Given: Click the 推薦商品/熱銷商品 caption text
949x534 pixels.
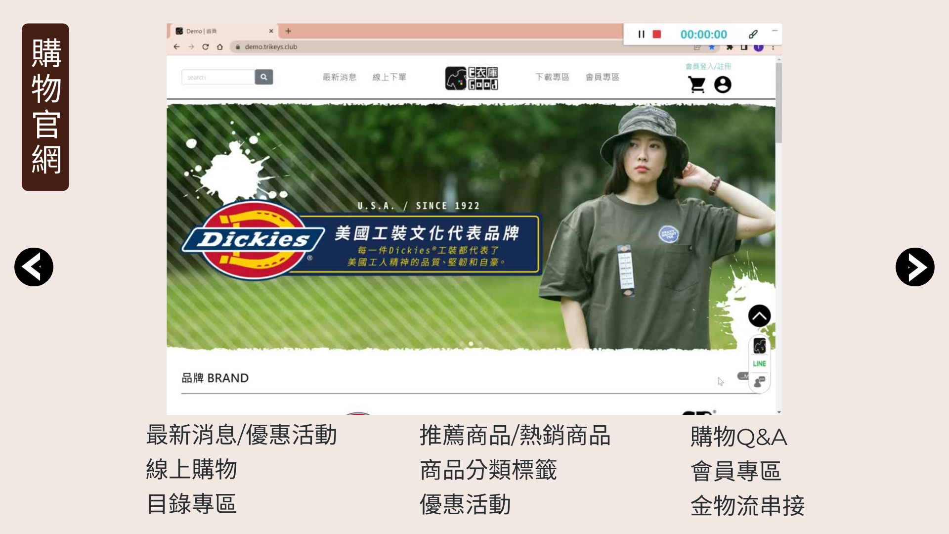Looking at the screenshot, I should pos(515,436).
